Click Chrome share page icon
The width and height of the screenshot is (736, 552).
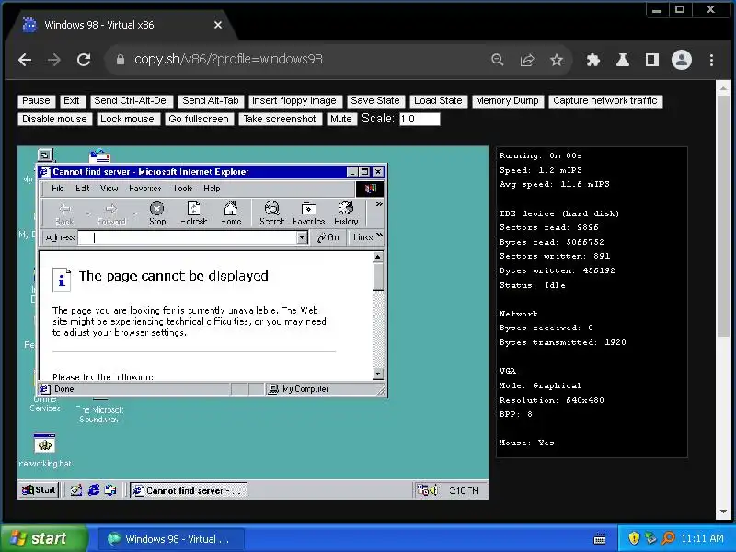coord(527,60)
